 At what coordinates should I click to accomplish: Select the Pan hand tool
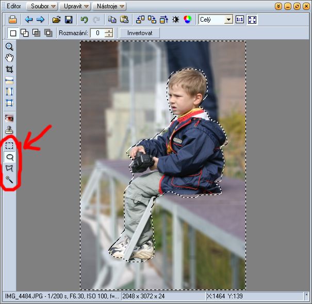9,58
